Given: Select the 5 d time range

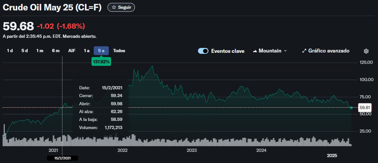Looking at the screenshot, I should (25, 51).
